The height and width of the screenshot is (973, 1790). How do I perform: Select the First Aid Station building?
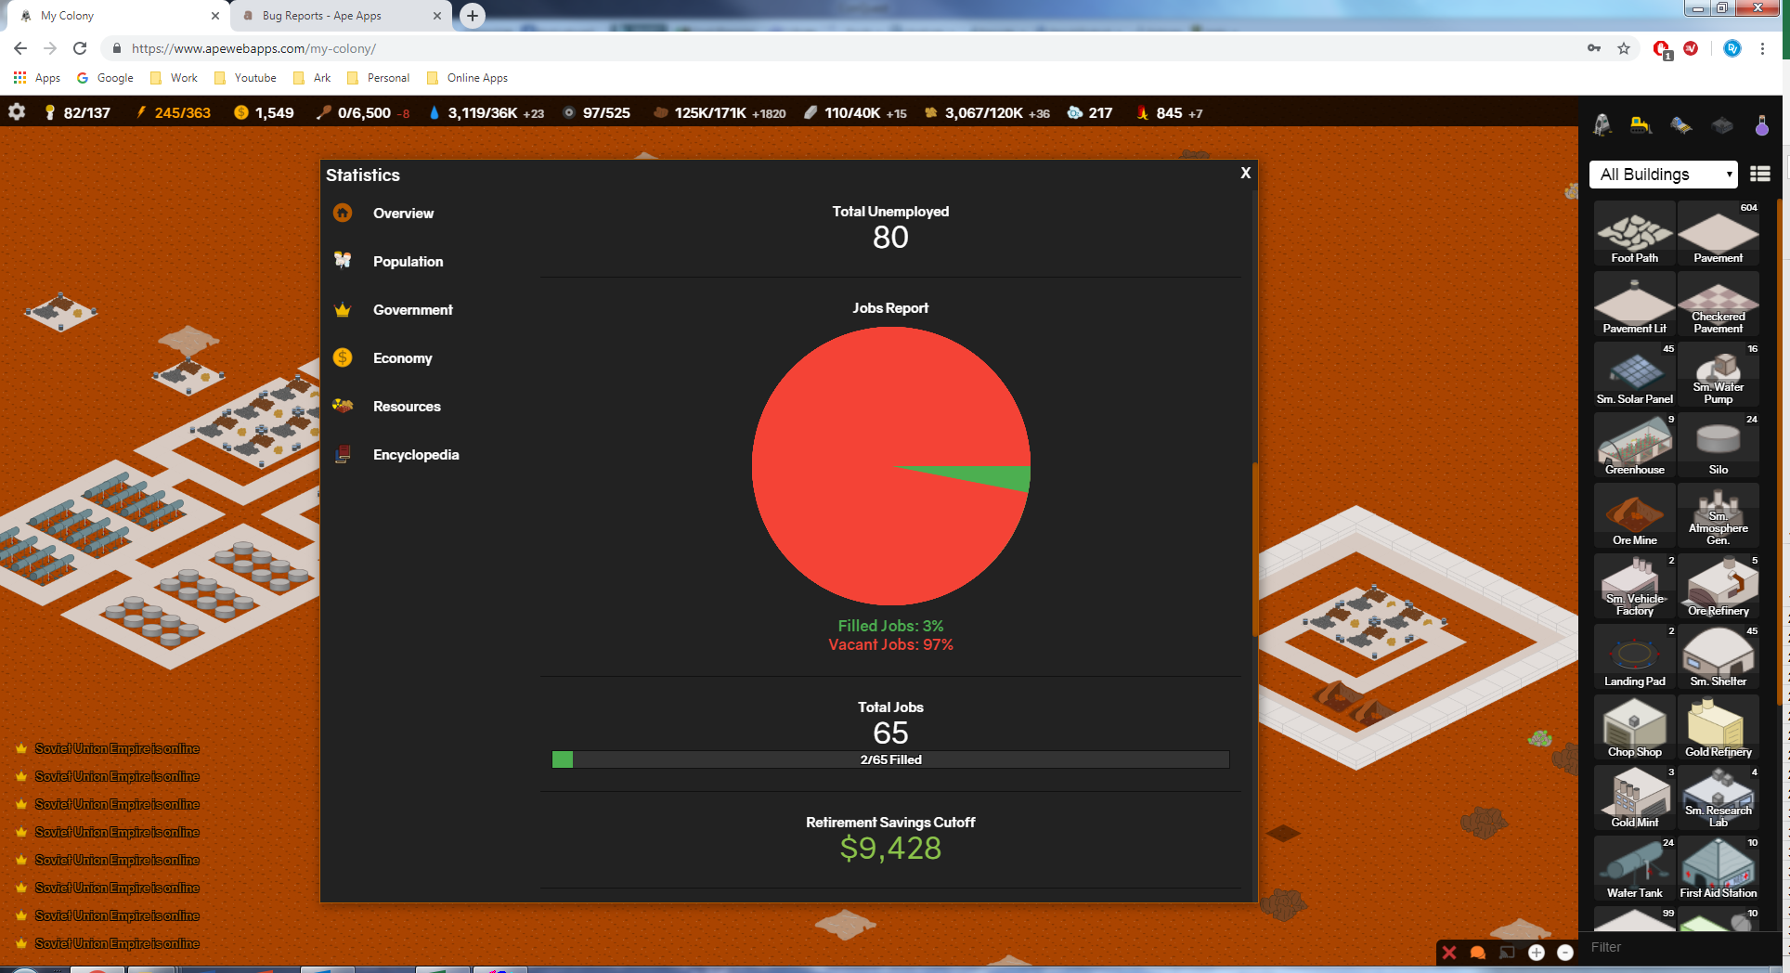pyautogui.click(x=1719, y=869)
